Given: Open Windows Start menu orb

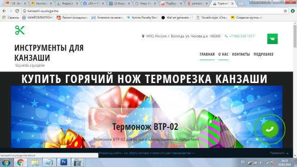Looking at the screenshot, I should (6, 162).
